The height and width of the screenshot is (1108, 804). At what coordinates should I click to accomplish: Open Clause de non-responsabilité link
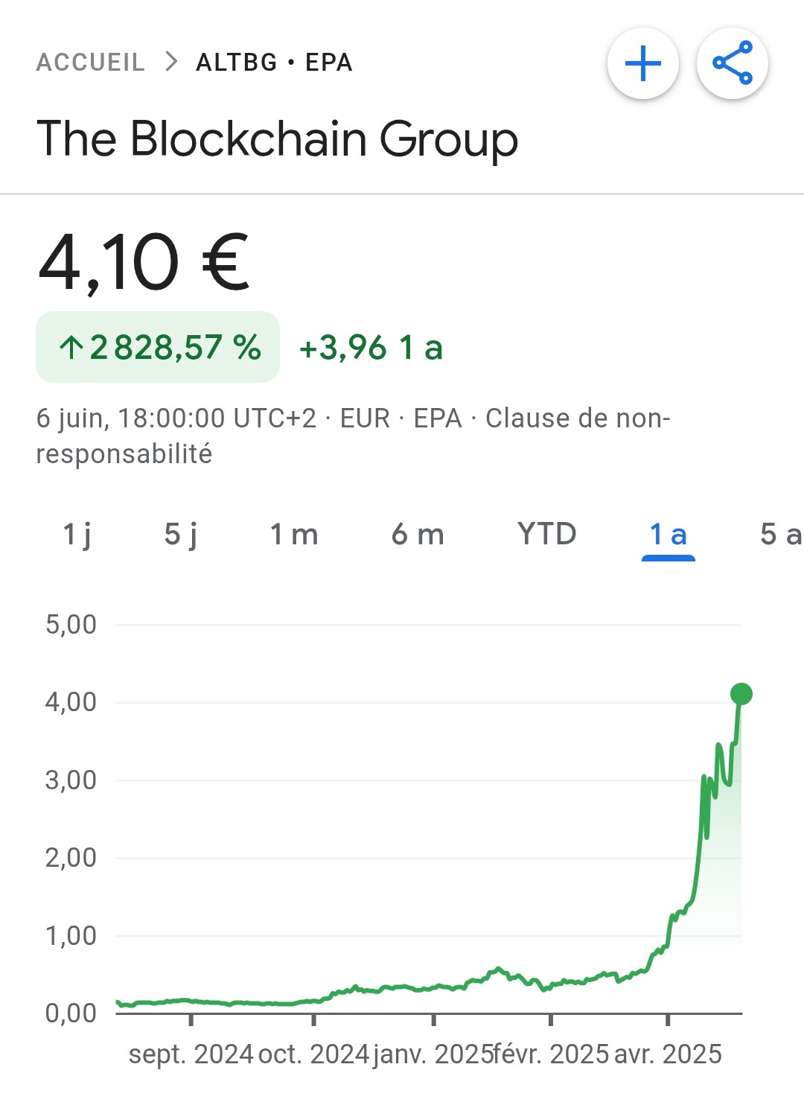pyautogui.click(x=354, y=436)
